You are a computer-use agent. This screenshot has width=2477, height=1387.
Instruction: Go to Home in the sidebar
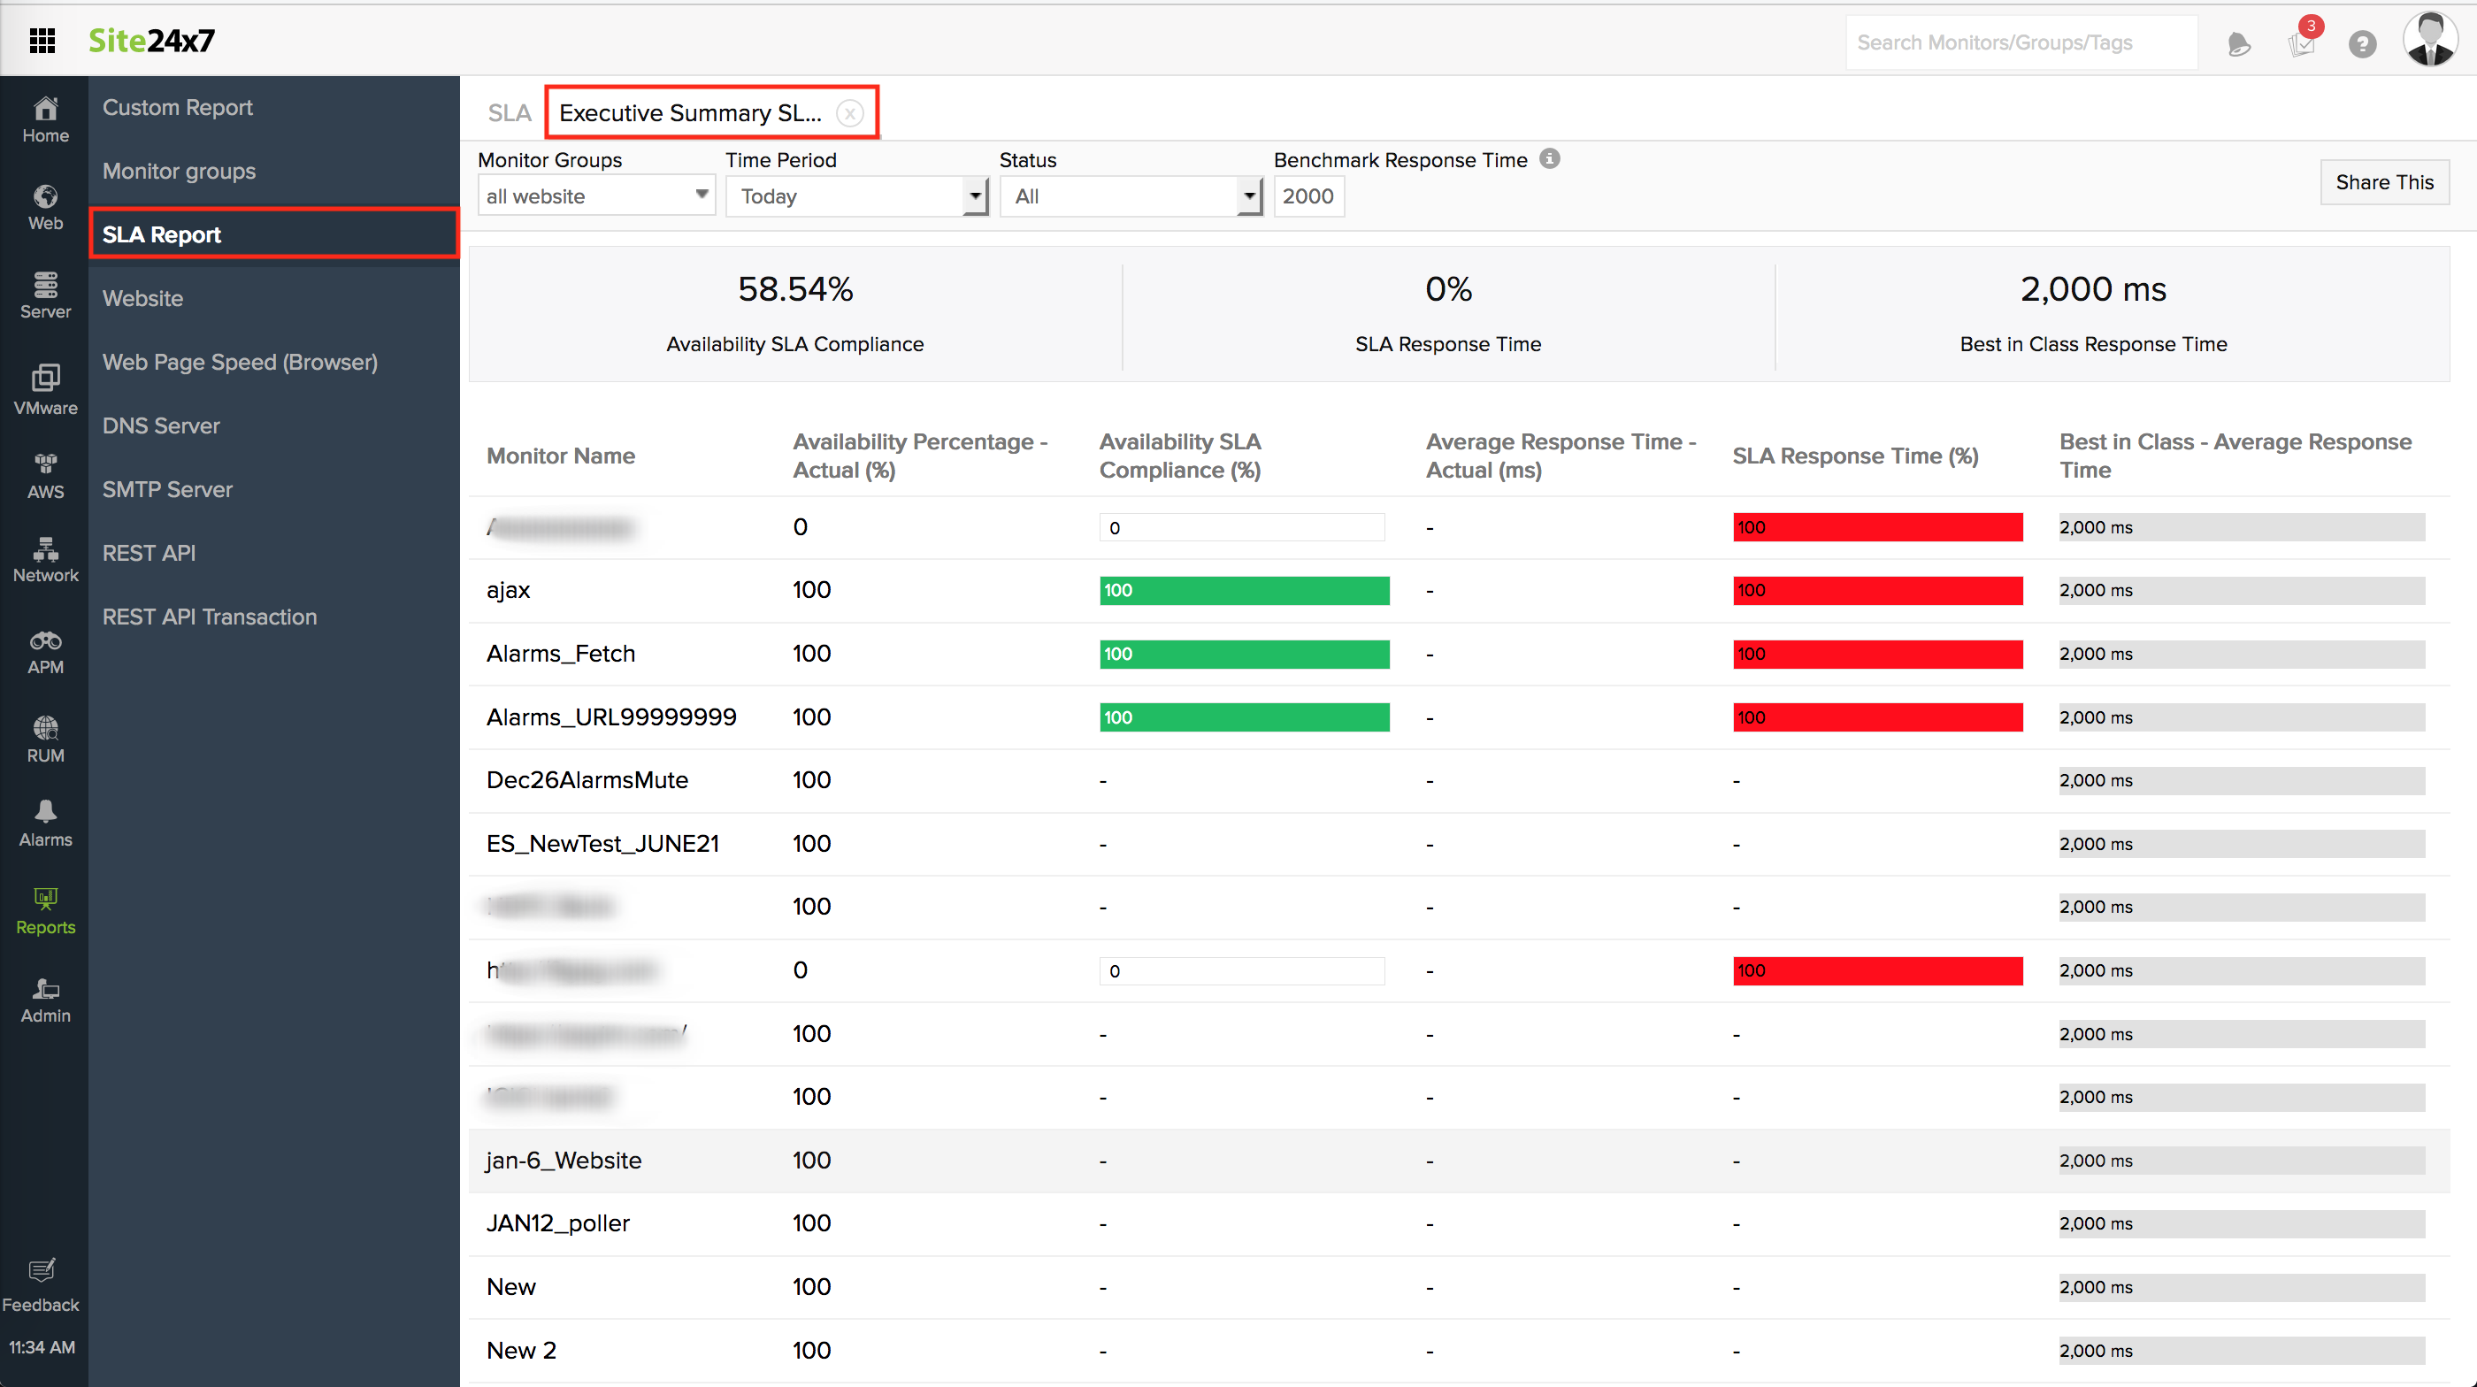45,119
